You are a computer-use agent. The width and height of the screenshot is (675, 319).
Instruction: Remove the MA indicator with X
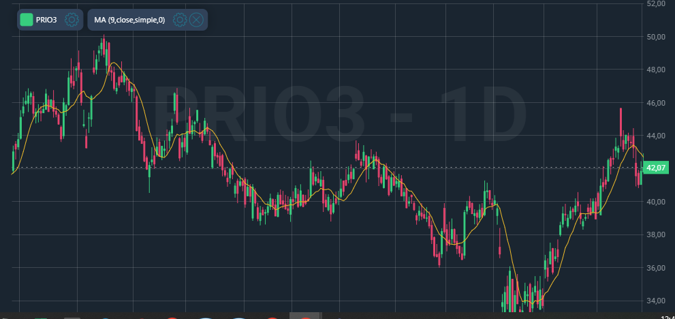196,20
